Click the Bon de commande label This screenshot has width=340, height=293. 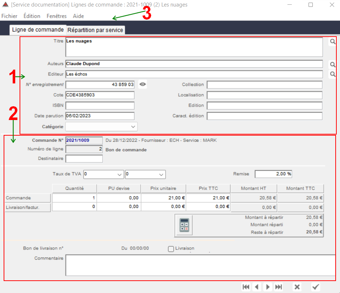(126, 150)
